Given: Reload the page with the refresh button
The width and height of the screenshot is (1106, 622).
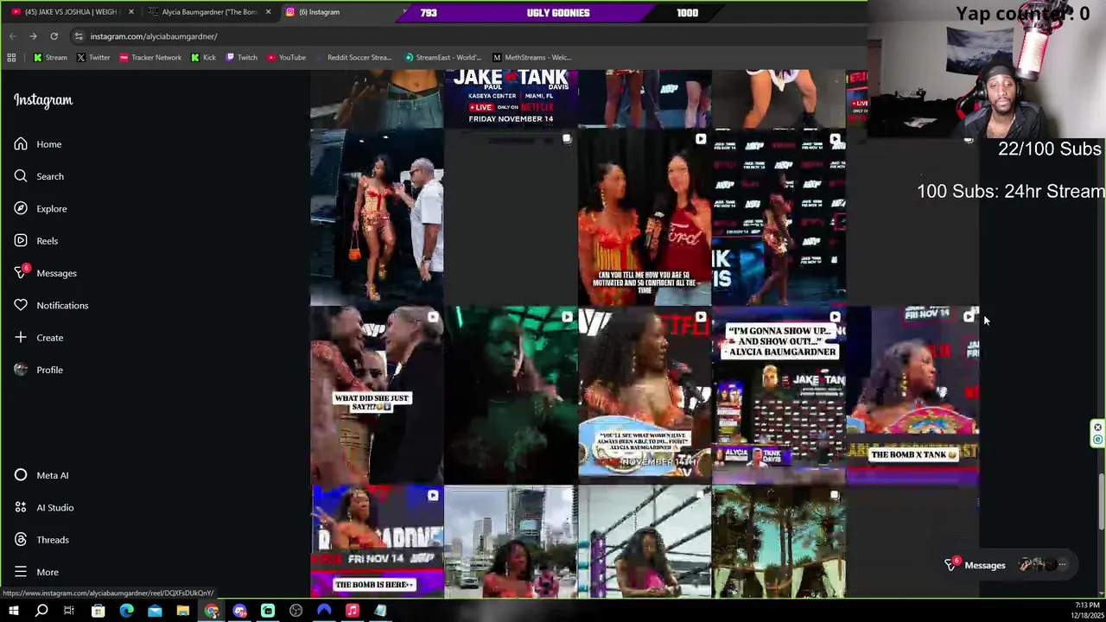Looking at the screenshot, I should coord(54,36).
